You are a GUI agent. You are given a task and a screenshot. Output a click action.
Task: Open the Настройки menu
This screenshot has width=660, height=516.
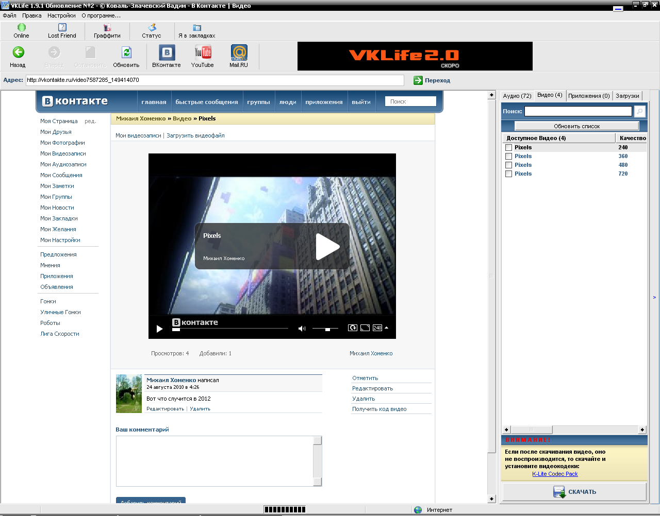[x=61, y=15]
